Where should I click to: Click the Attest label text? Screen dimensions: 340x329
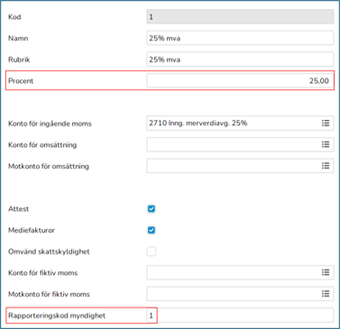[18, 209]
